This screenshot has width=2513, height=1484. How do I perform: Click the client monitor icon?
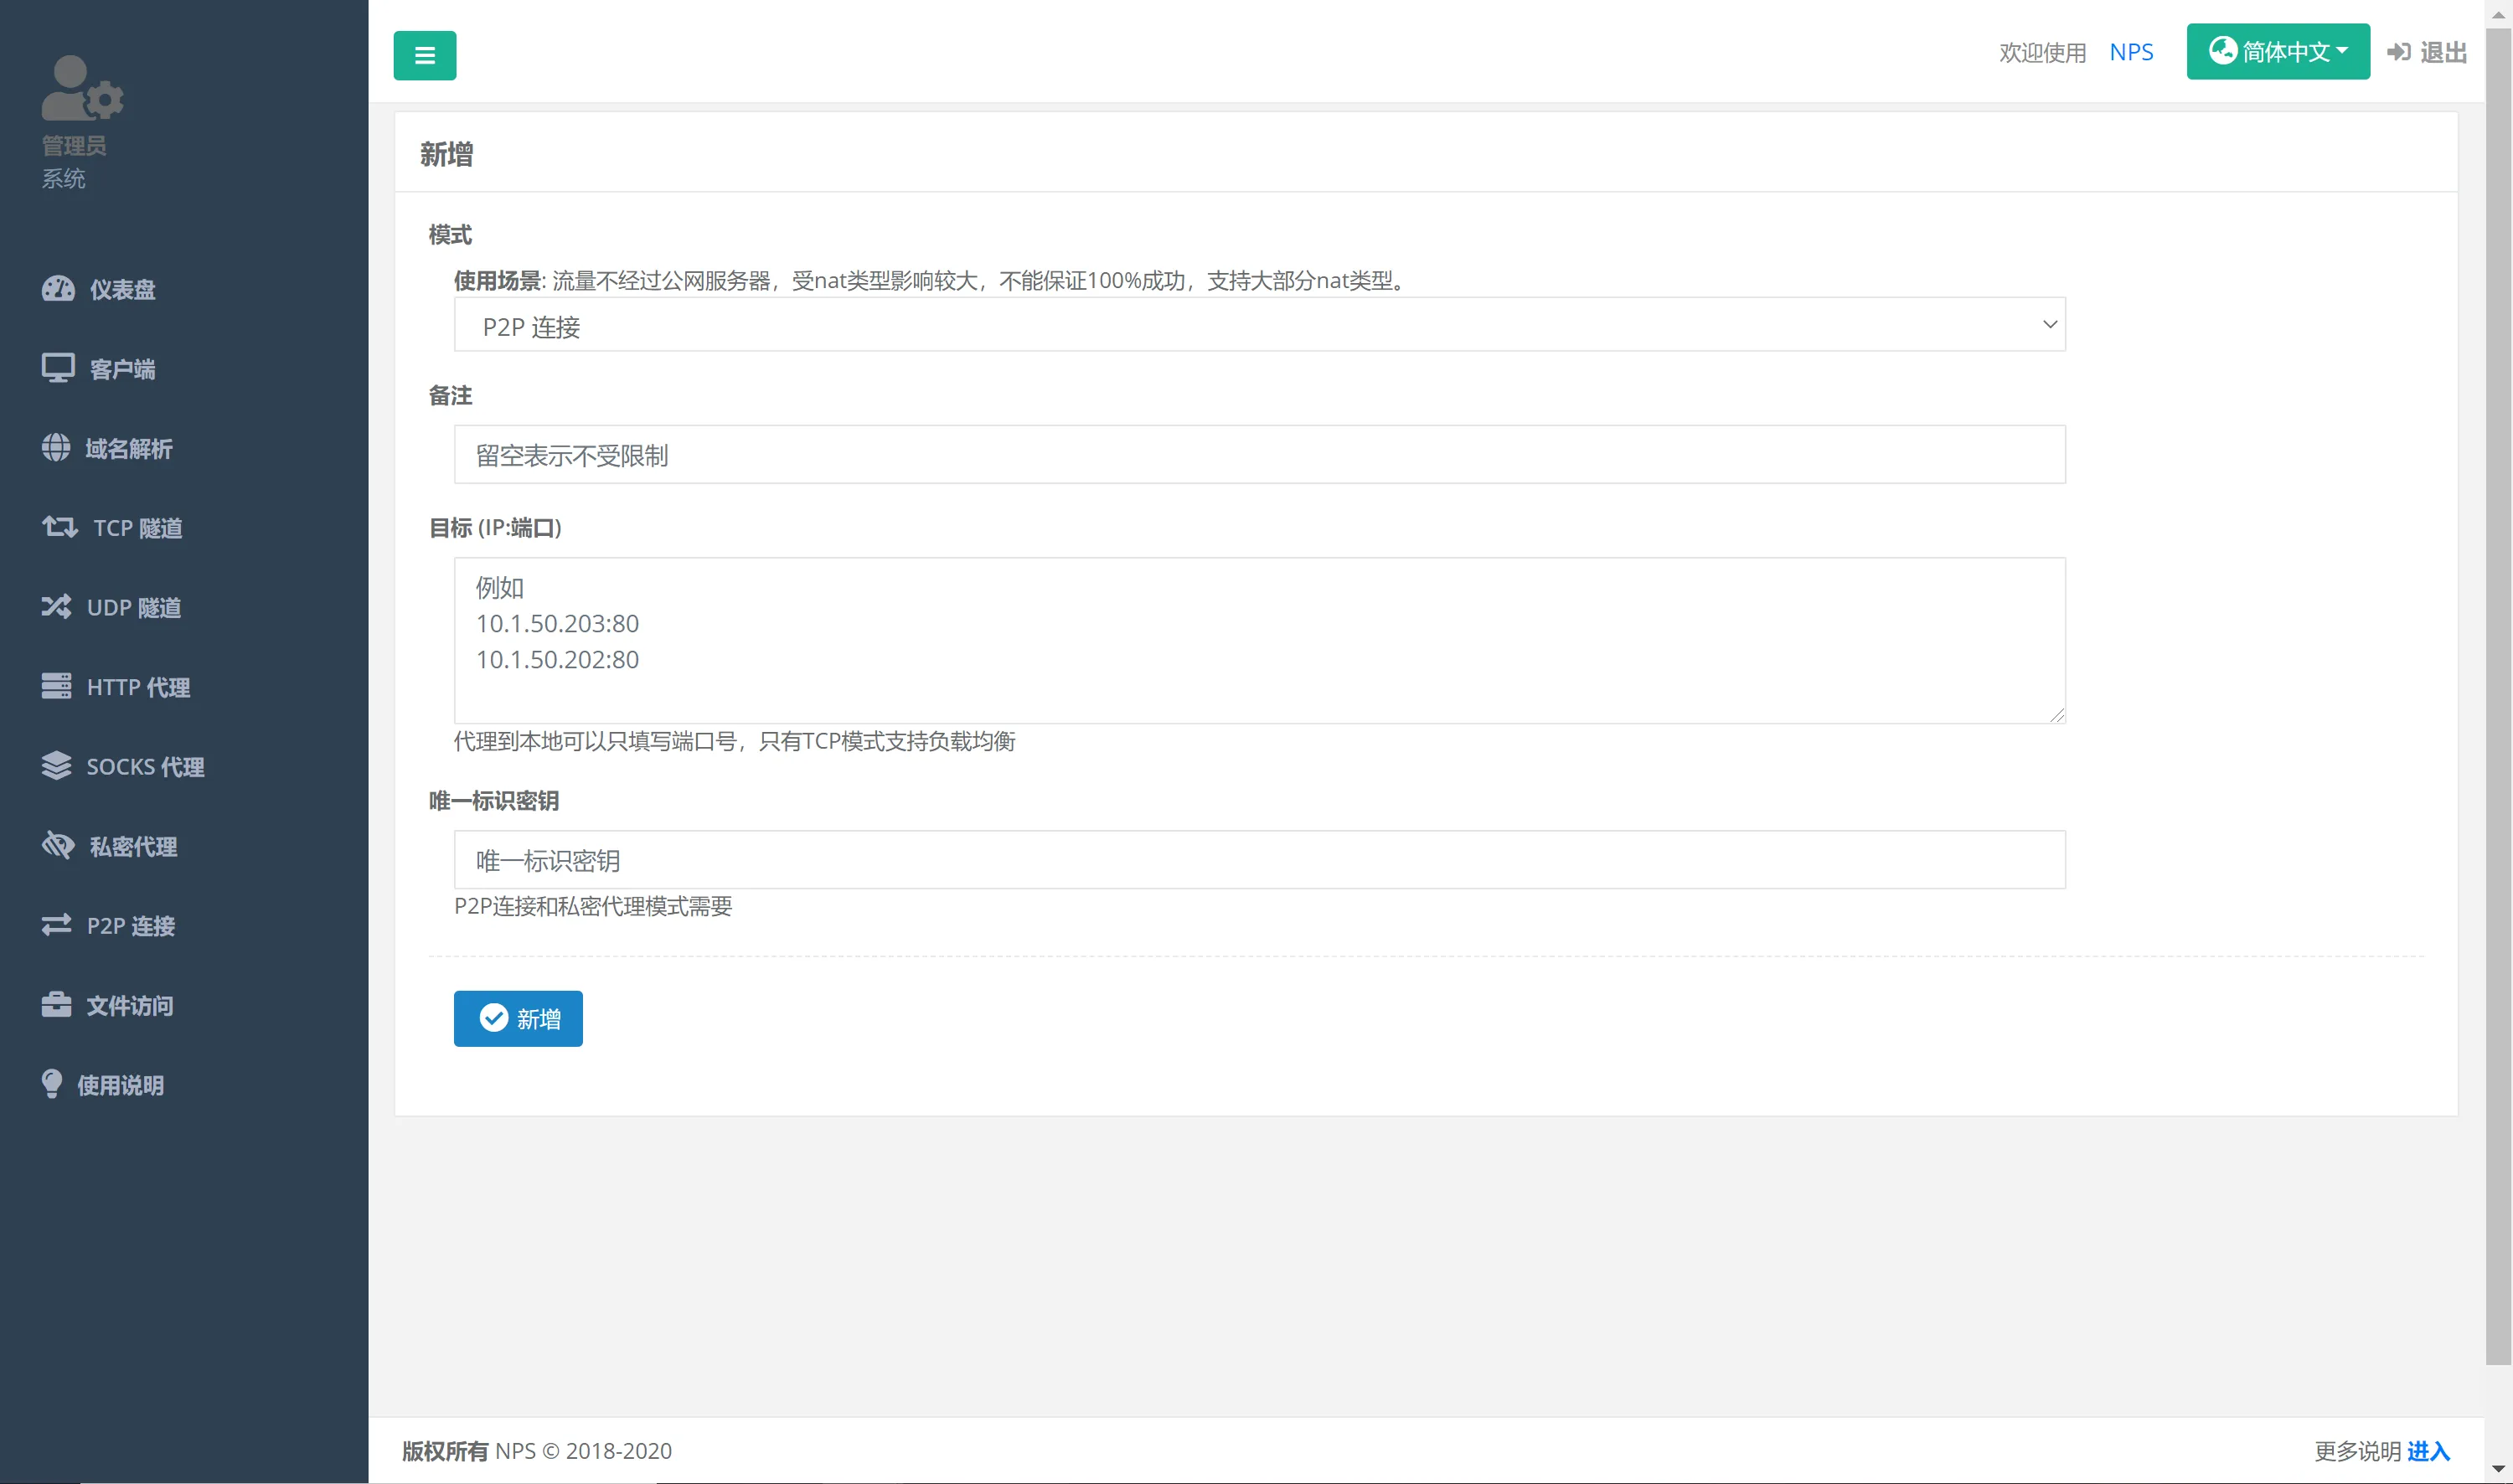58,368
